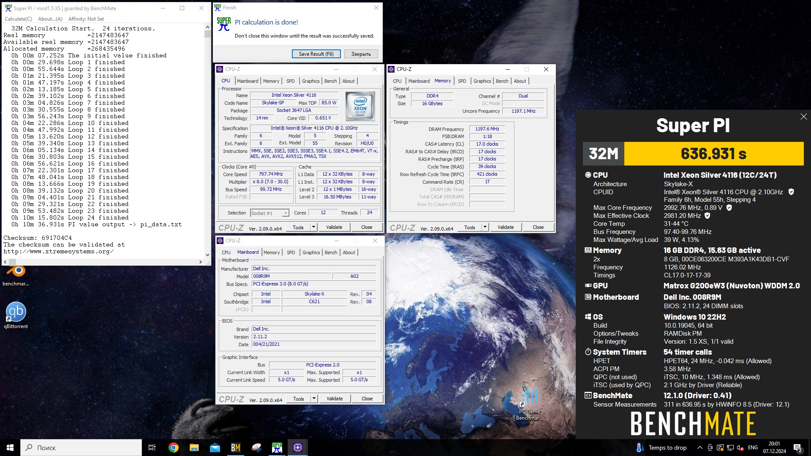Click Validate in Memory window
This screenshot has height=456, width=811.
click(506, 227)
